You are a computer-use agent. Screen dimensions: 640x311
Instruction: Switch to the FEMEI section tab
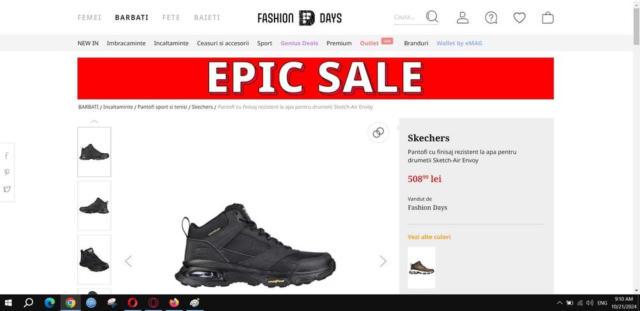[90, 17]
